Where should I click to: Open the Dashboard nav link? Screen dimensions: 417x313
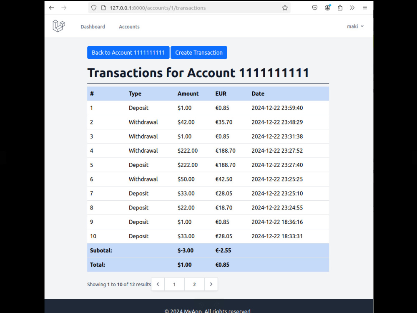click(x=93, y=27)
